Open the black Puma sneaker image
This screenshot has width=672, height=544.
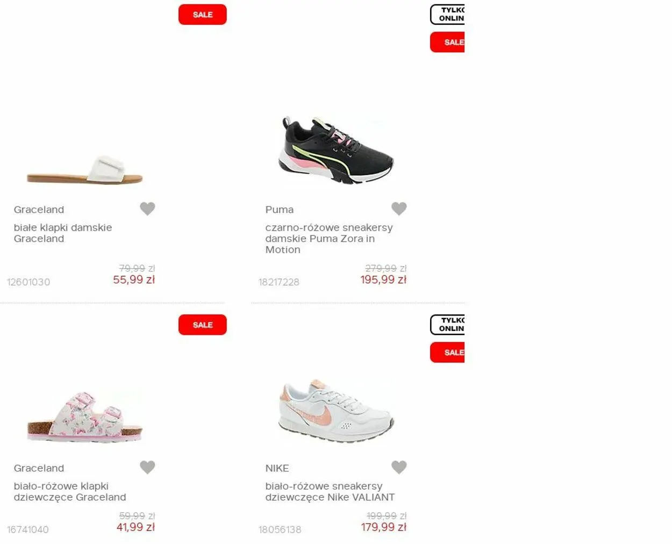336,150
